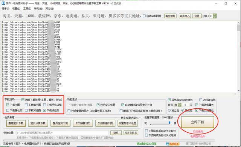Click the 保存位置 path field

[x=63, y=133]
